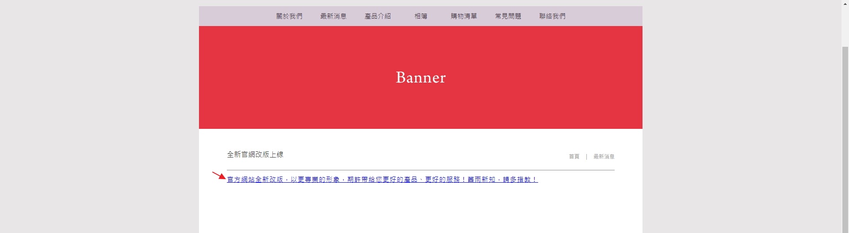The image size is (849, 233).
Task: Select 產品介紹 from the navigation bar
Action: (377, 16)
